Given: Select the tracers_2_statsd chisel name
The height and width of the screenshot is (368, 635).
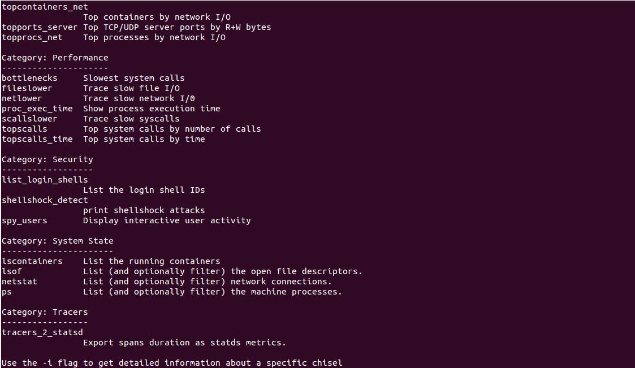Looking at the screenshot, I should click(x=42, y=332).
